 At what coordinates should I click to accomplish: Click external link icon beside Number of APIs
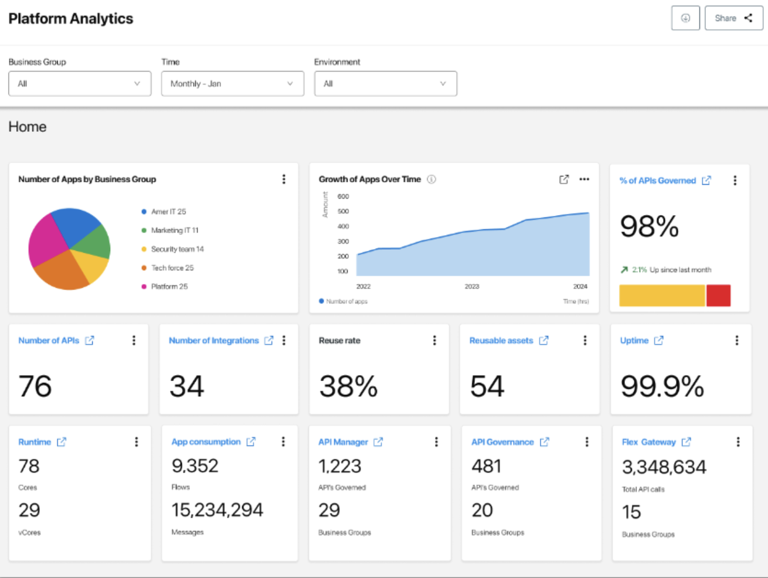[90, 341]
